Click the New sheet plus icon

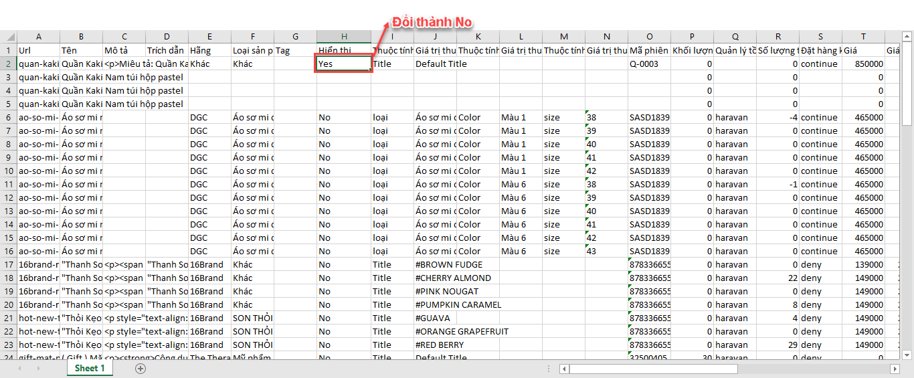coord(140,369)
